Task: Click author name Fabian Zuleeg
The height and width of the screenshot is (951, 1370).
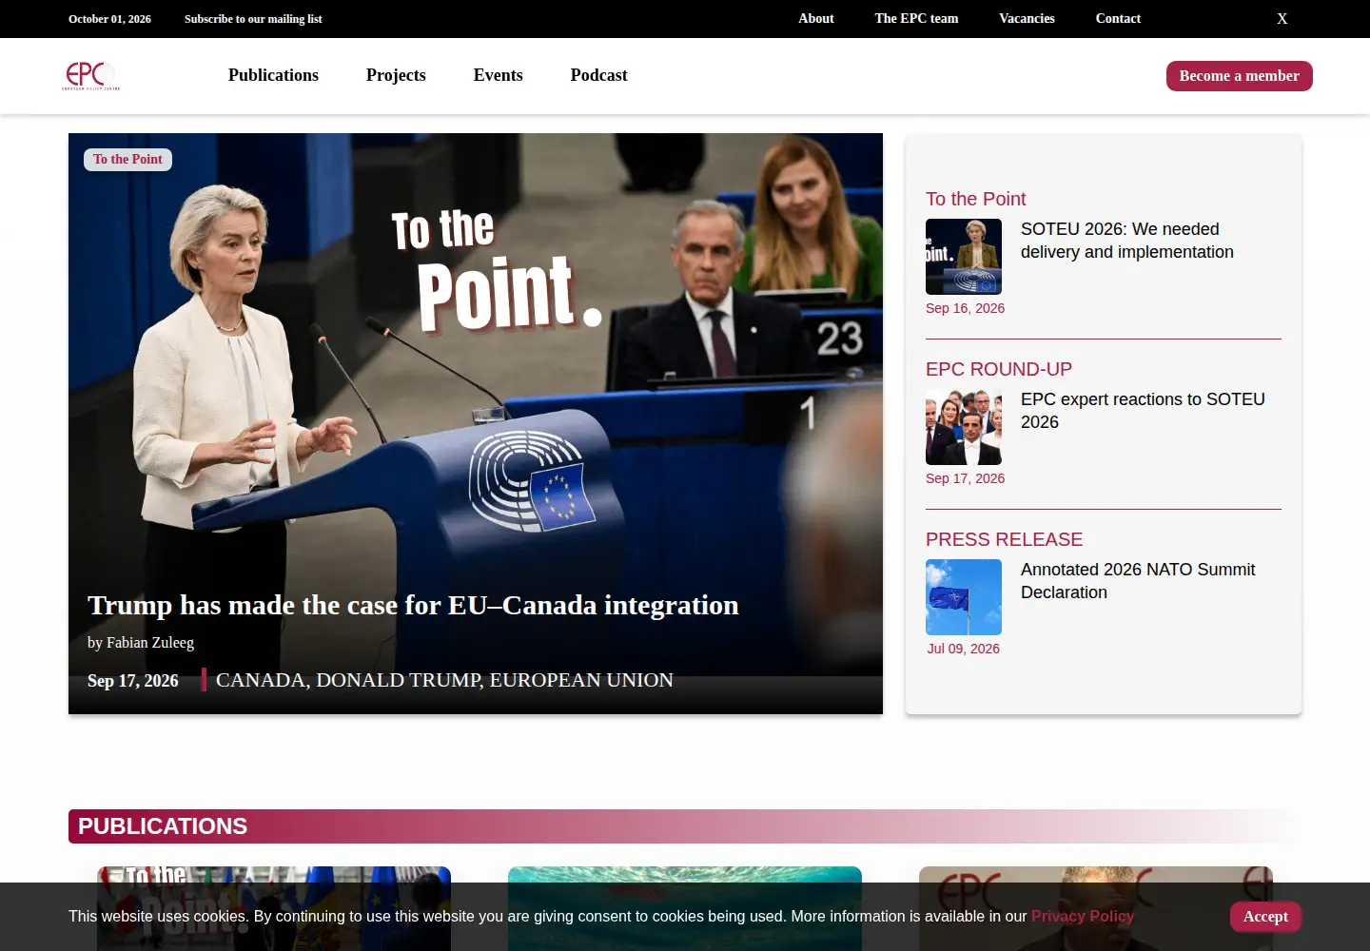Action: [150, 643]
